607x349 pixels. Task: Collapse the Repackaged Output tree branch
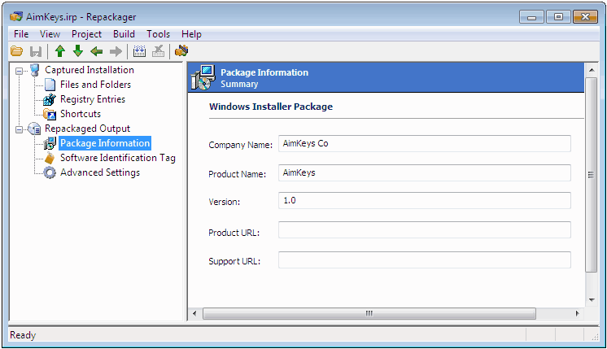[19, 129]
